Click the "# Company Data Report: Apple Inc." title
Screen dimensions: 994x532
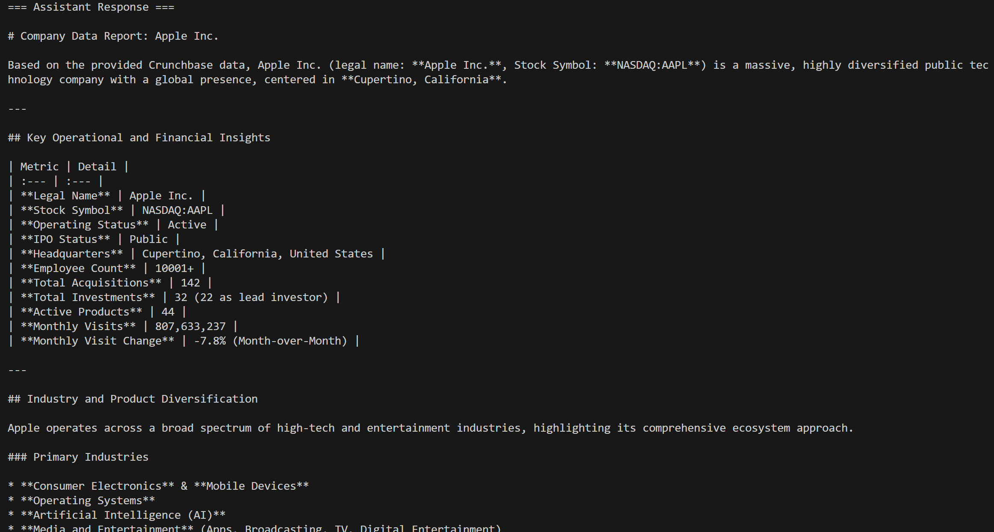click(x=113, y=36)
